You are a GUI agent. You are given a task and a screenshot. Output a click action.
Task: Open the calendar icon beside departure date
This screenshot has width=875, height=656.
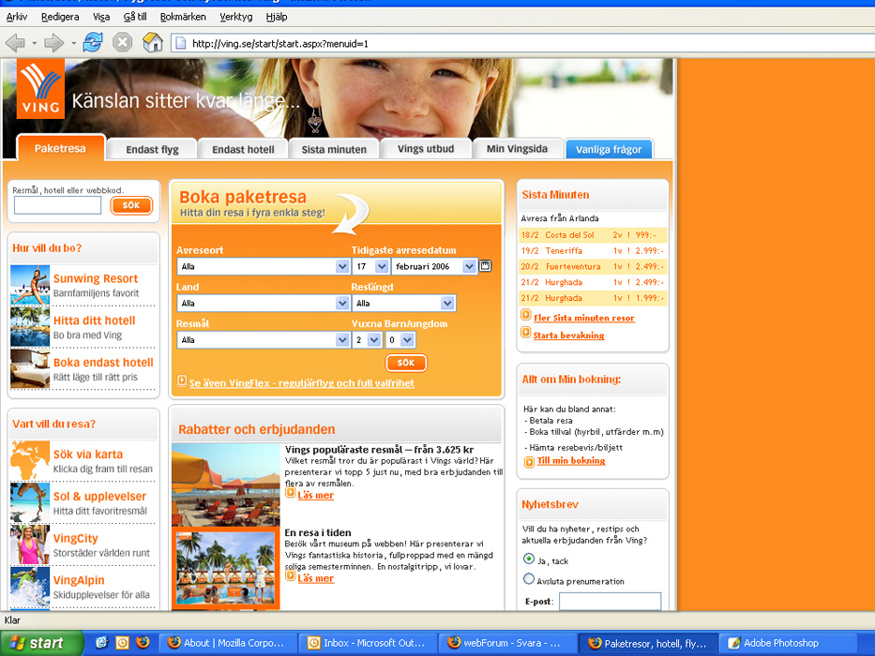click(x=486, y=266)
